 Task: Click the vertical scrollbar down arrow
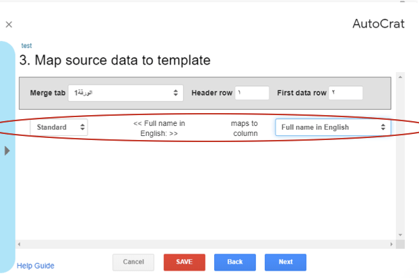pyautogui.click(x=400, y=234)
